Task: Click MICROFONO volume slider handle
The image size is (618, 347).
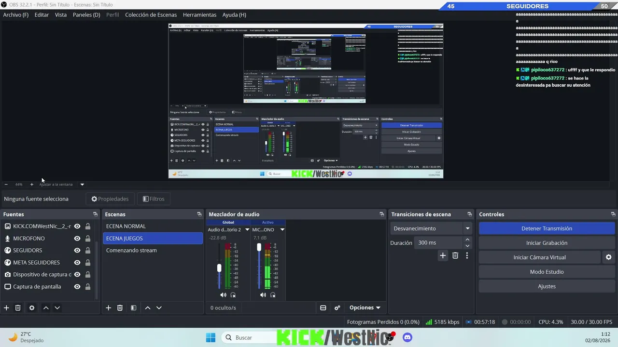Action: coord(259,247)
